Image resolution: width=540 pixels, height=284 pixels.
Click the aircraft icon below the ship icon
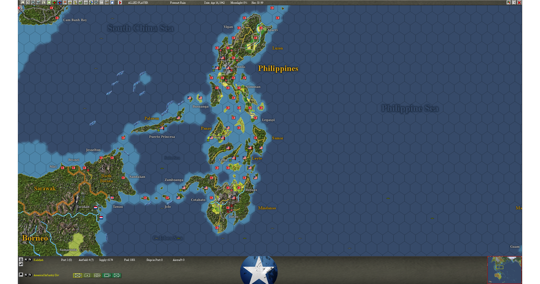pyautogui.click(x=21, y=264)
